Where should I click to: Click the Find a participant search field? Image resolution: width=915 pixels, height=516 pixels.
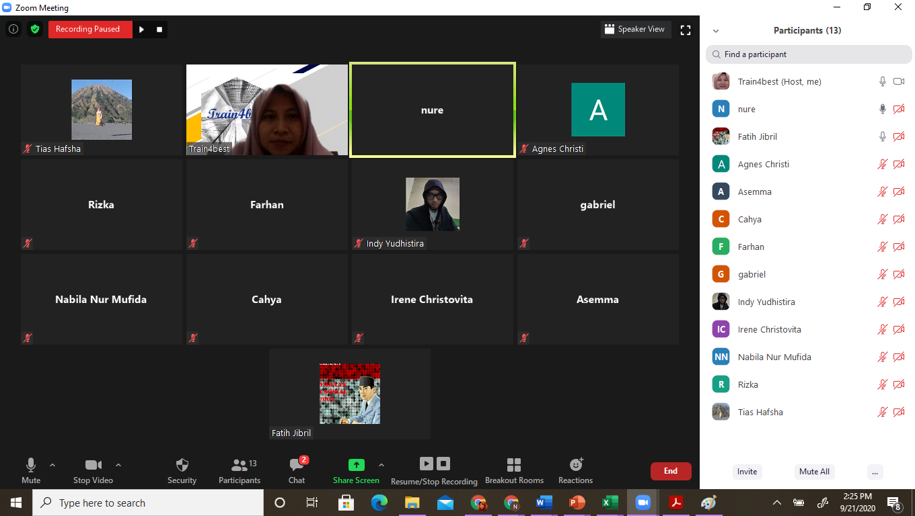807,54
